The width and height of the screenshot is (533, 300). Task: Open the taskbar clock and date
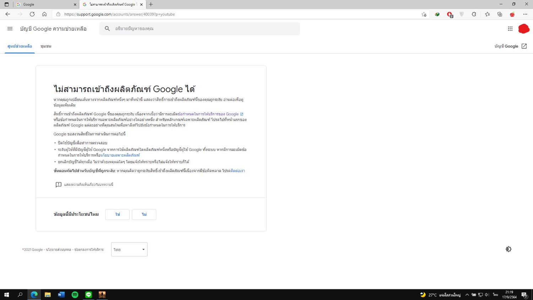(509, 295)
